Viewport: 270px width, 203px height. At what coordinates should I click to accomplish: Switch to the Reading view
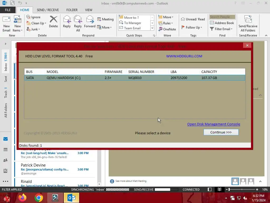[219, 189]
